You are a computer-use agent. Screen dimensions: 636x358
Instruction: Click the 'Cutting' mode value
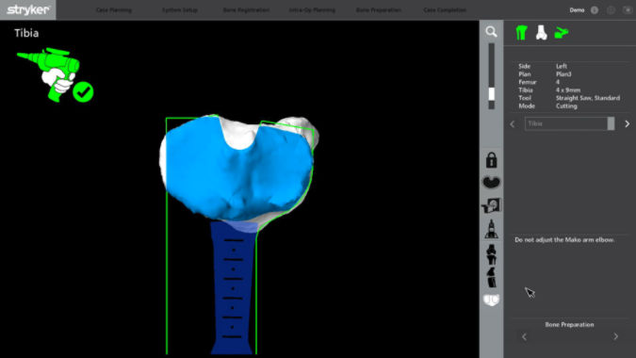coord(566,106)
